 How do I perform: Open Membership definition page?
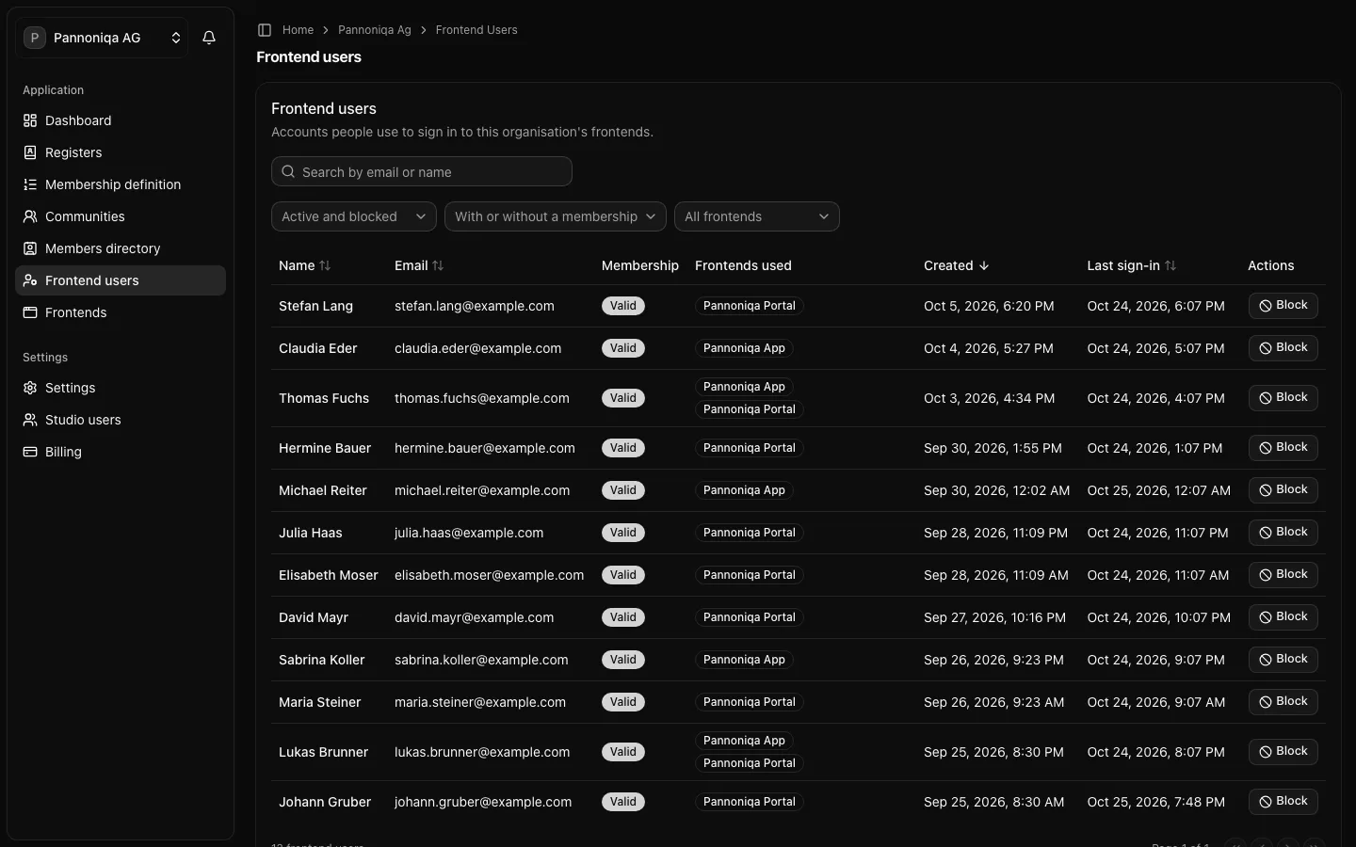[121, 184]
